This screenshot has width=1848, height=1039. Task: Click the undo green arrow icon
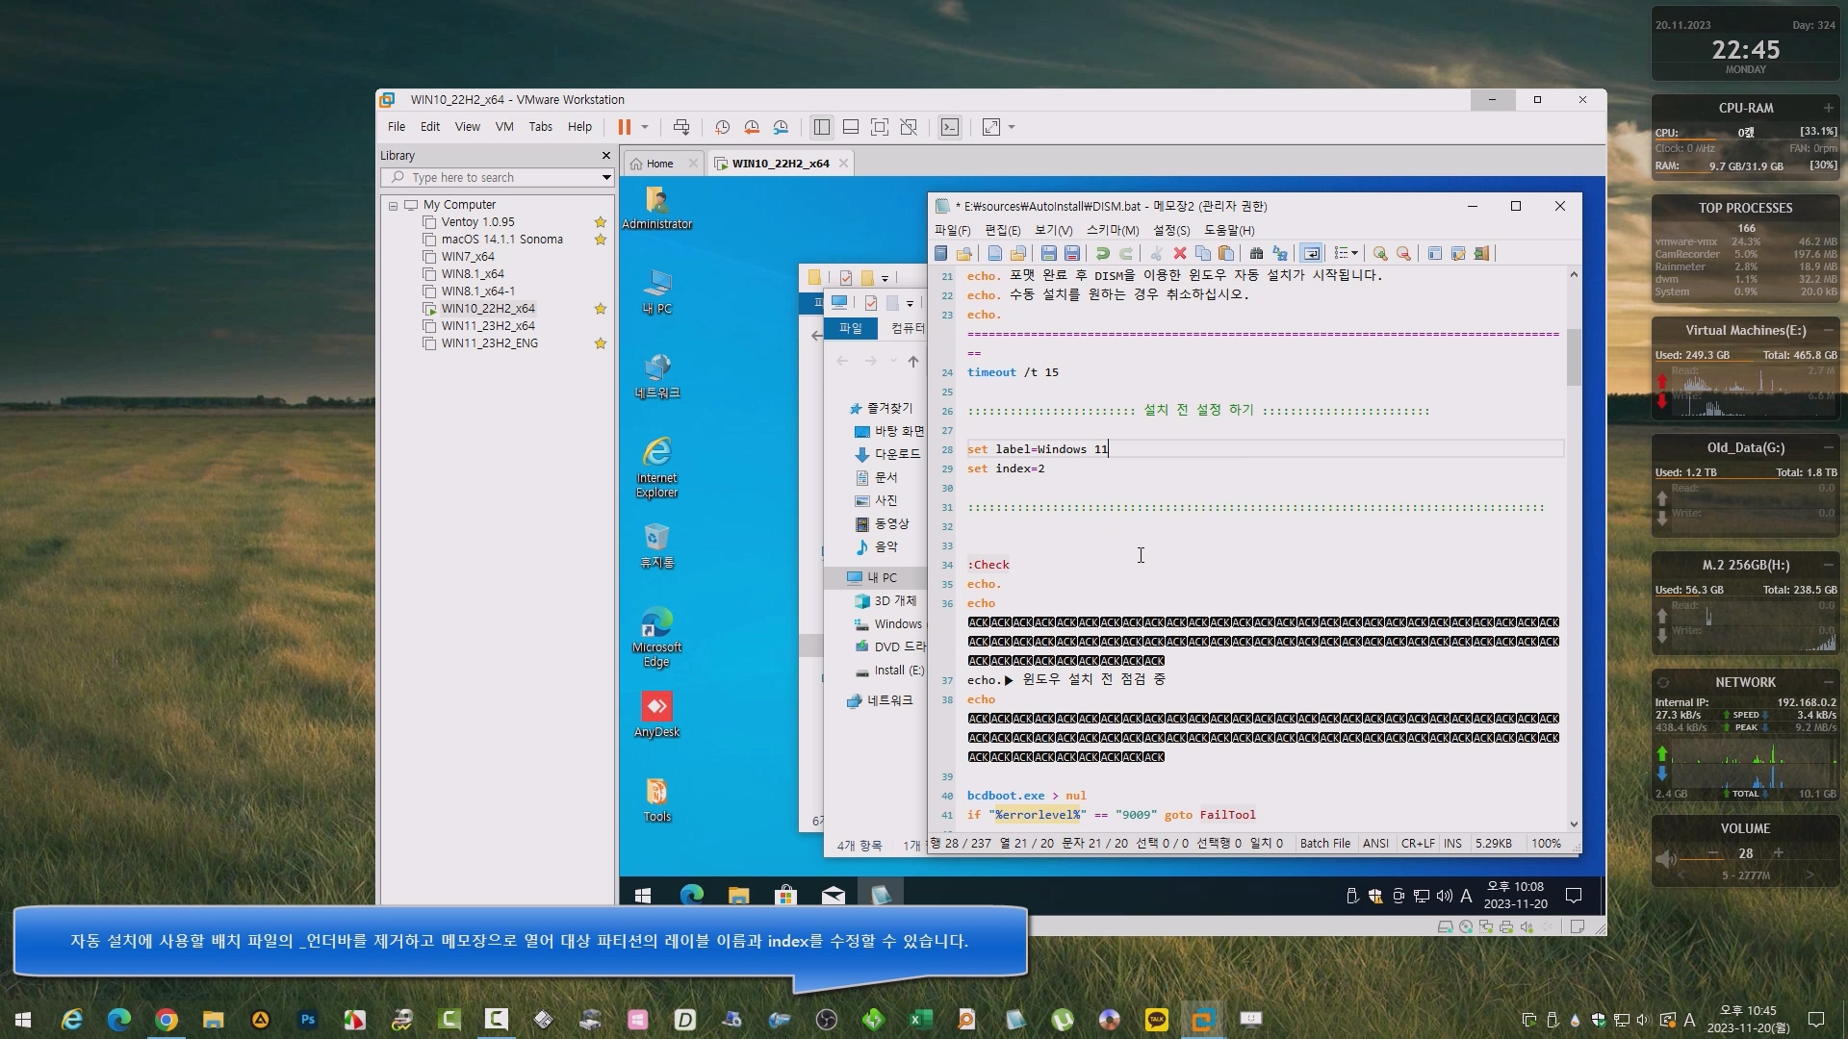tap(1103, 253)
